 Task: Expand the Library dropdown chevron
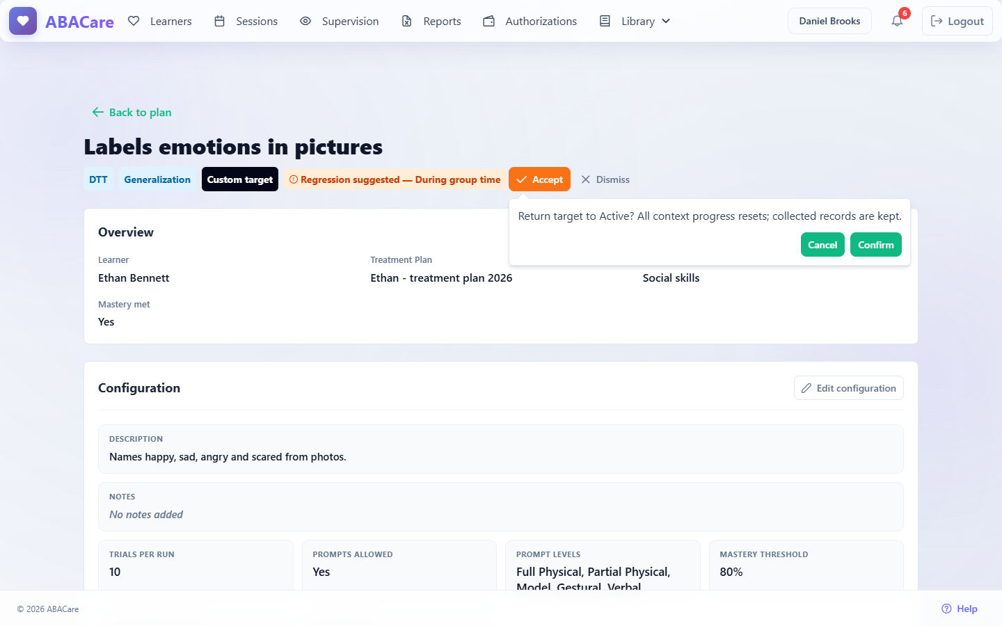pos(666,21)
